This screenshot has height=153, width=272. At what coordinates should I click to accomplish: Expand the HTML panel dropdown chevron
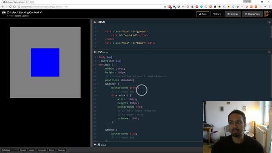[x=269, y=22]
